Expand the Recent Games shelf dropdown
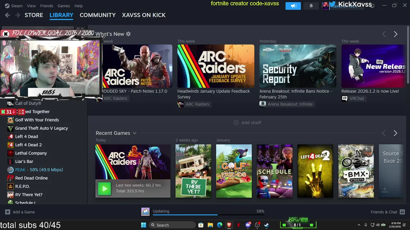Viewport: 410px width, 230px height. click(x=135, y=133)
